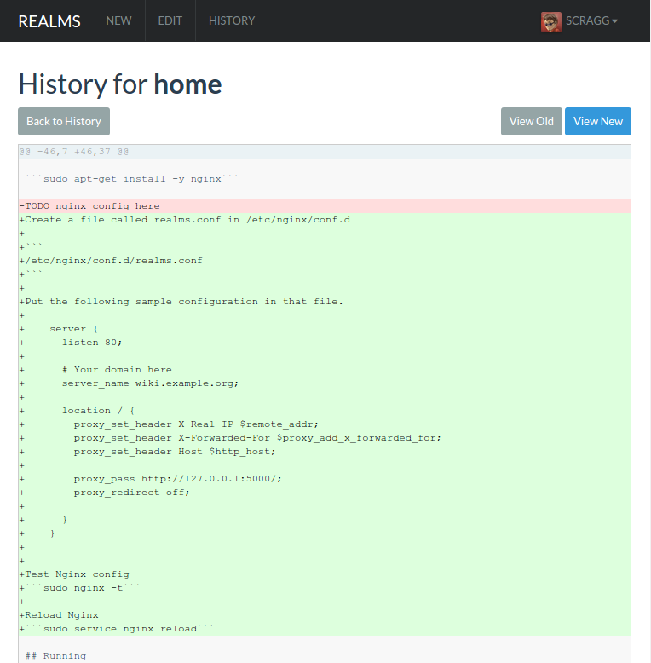This screenshot has width=651, height=663.
Task: Go to the HISTORY menu item
Action: click(x=232, y=20)
